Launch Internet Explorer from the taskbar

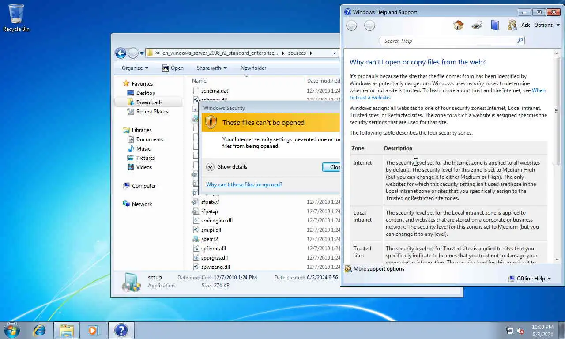(40, 330)
